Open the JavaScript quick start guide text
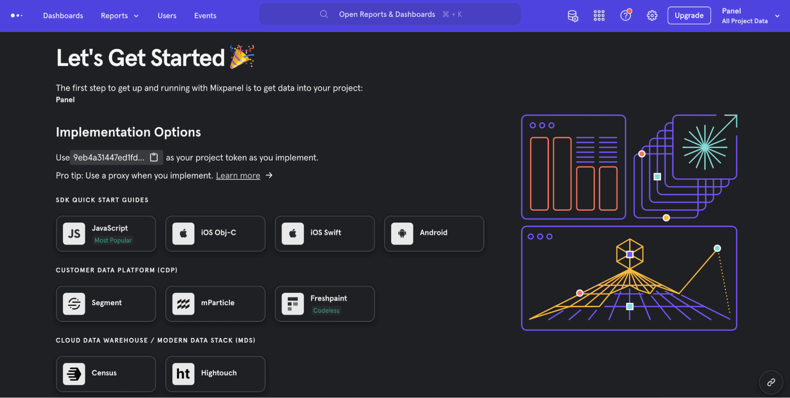 coord(110,228)
